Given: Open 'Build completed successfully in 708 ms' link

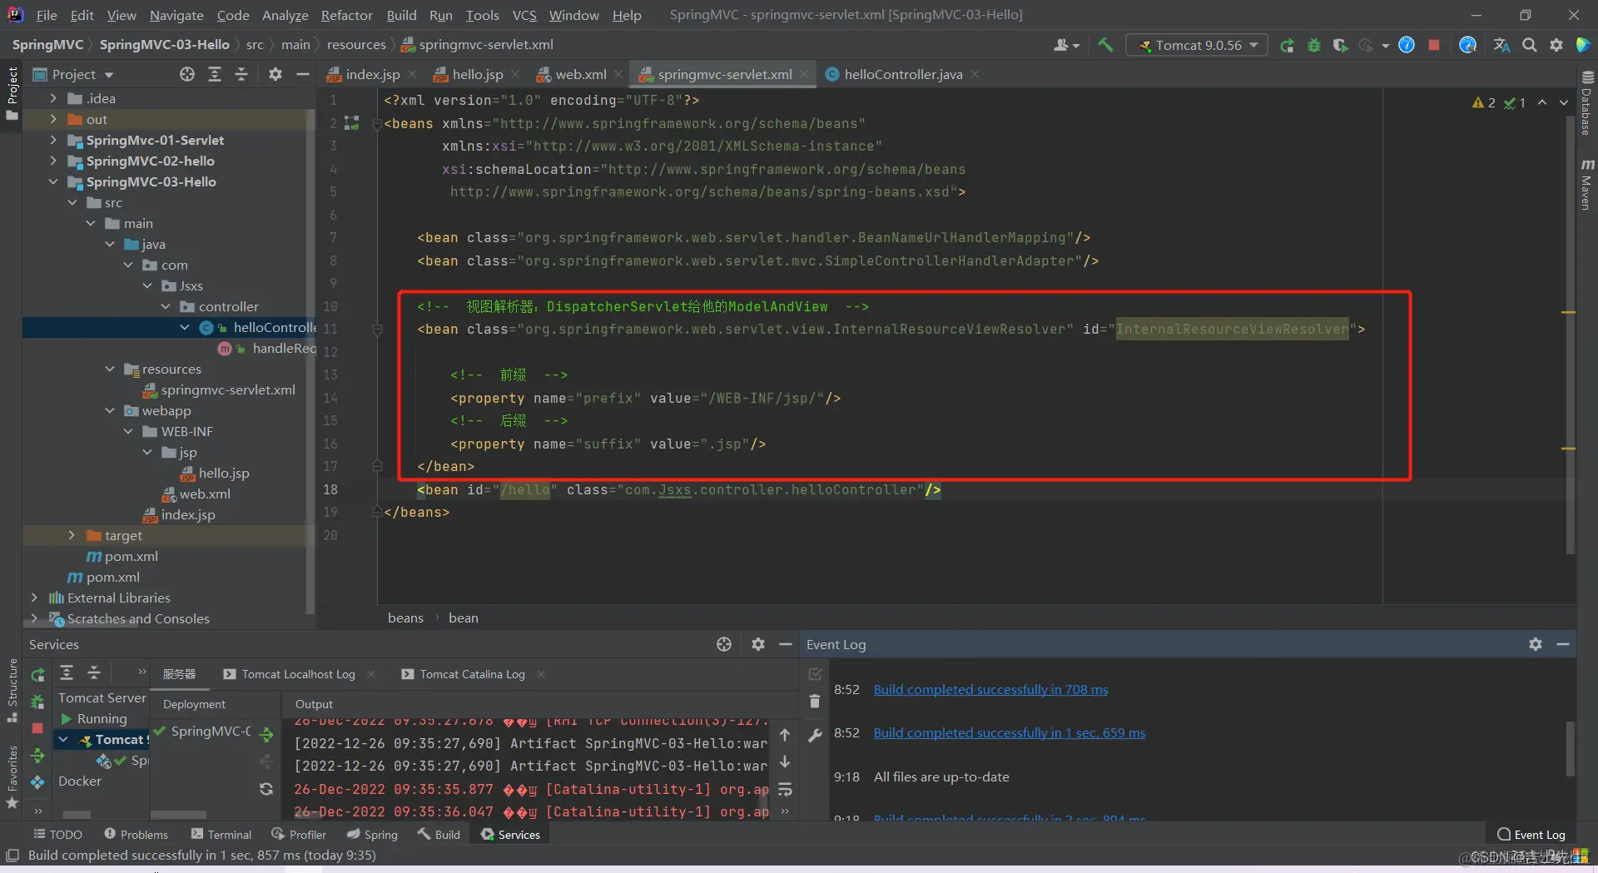Looking at the screenshot, I should 990,689.
